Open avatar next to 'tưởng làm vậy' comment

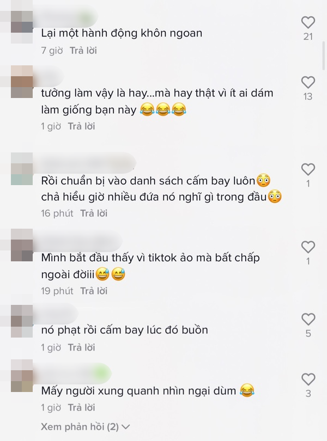[22, 82]
